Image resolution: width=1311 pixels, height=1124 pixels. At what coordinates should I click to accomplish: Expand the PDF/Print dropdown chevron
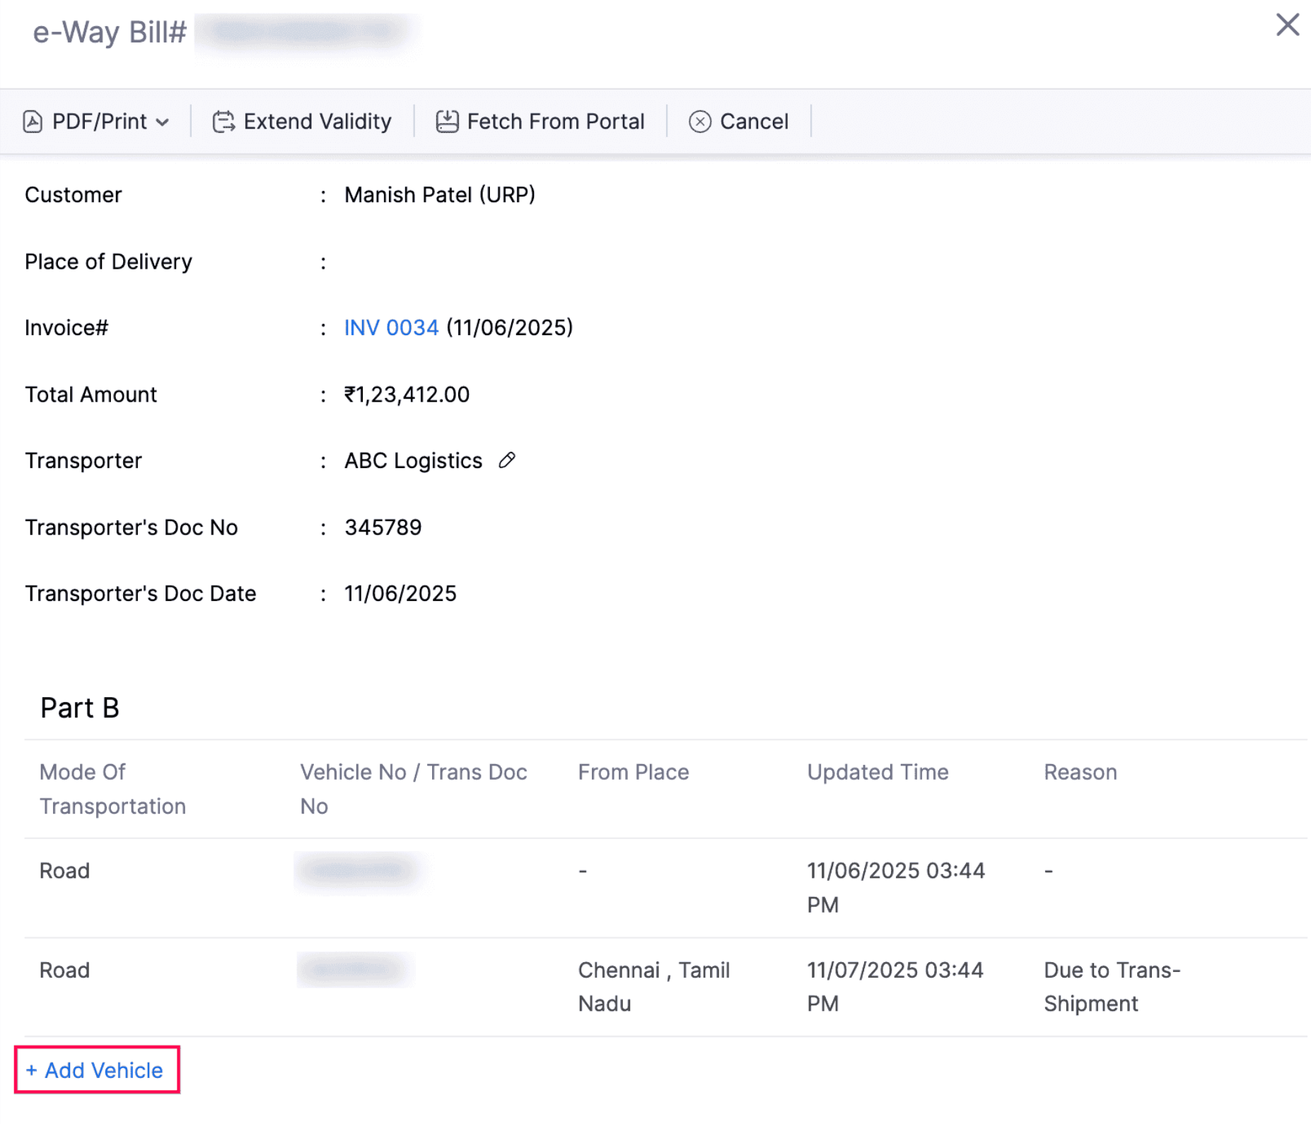point(163,122)
